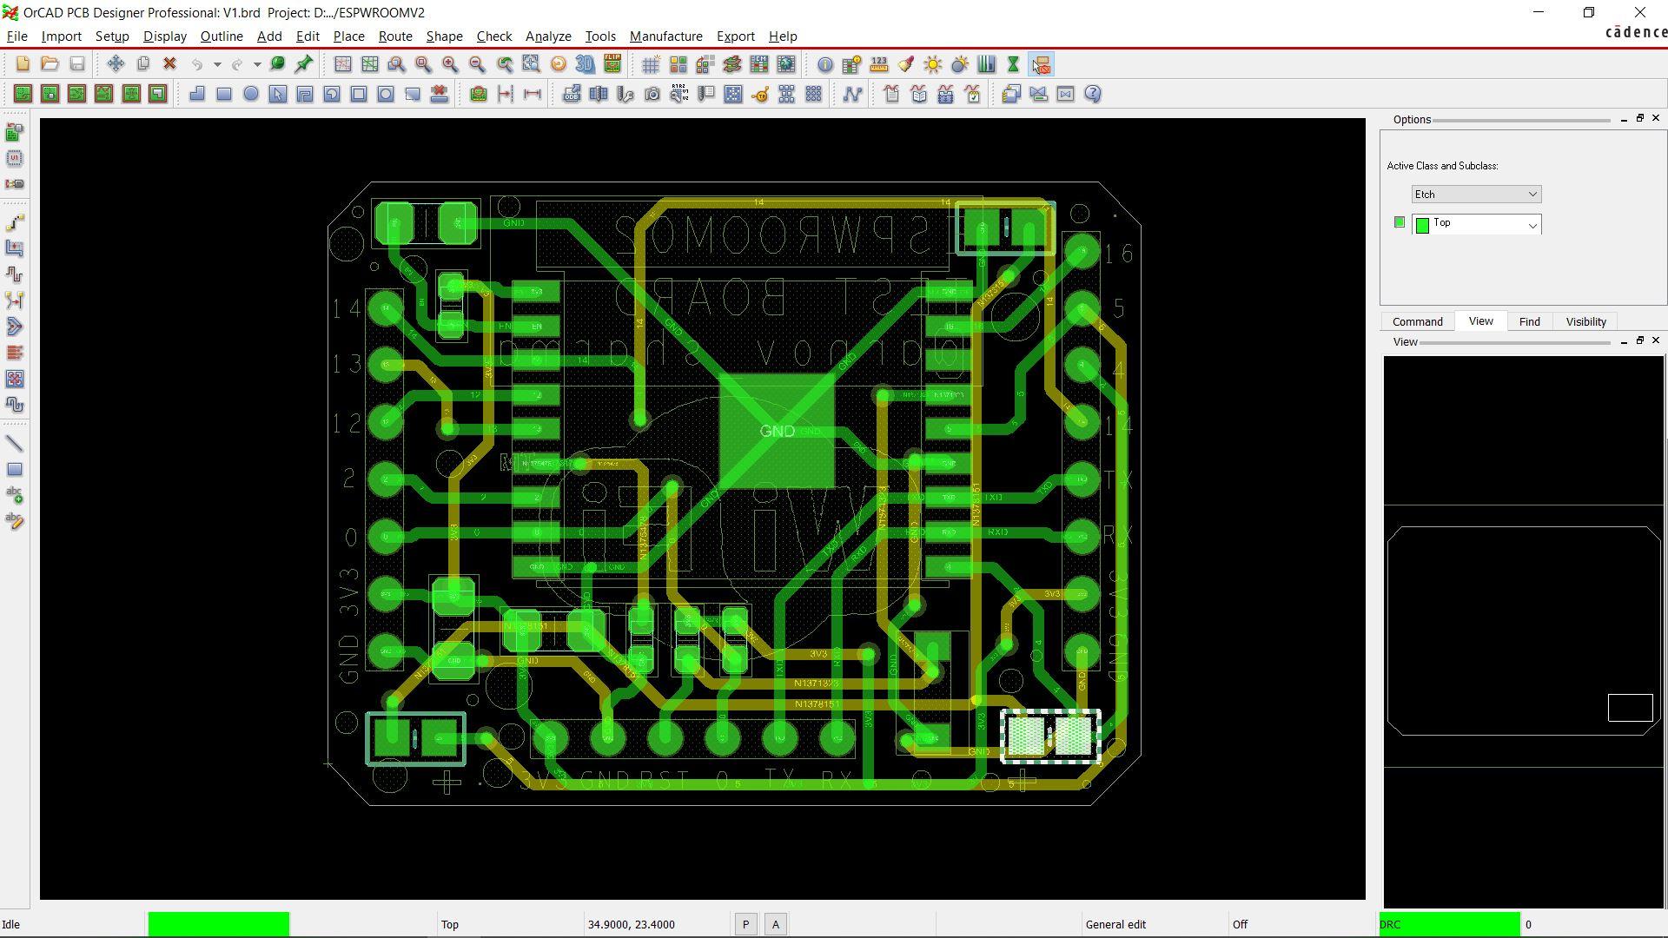The height and width of the screenshot is (938, 1668).
Task: Click the Off indicator in status bar
Action: coord(1241,925)
